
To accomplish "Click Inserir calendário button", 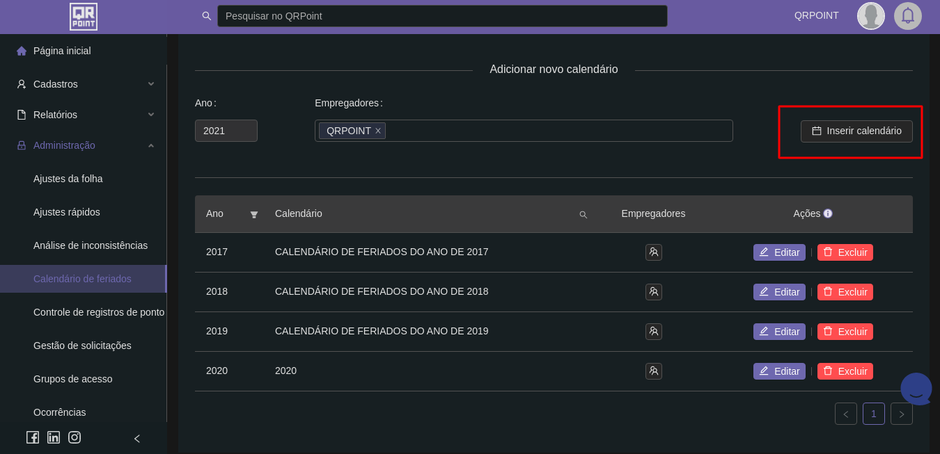I will point(856,131).
